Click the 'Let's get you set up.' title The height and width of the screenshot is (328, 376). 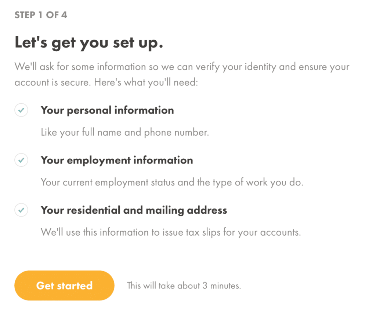point(89,43)
